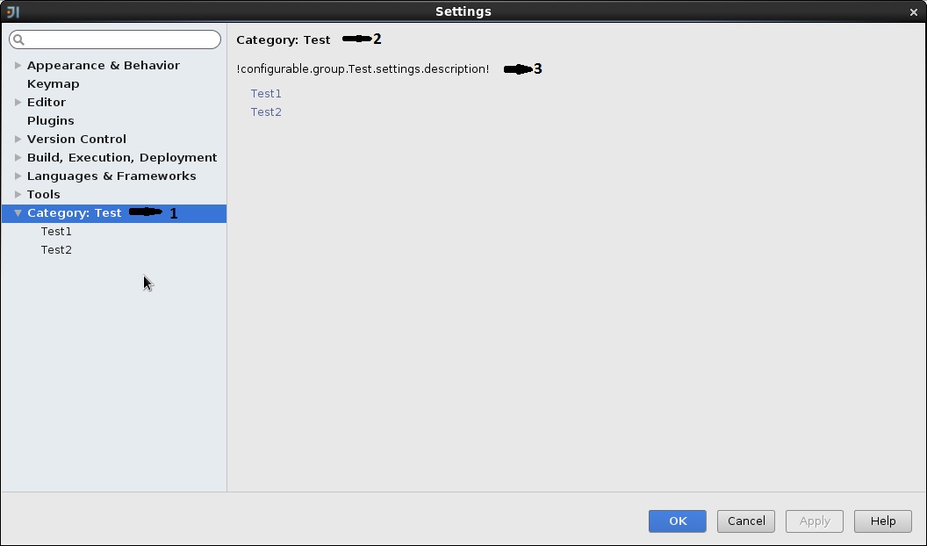The width and height of the screenshot is (927, 546).
Task: Expand Languages & Frameworks arrow
Action: click(18, 176)
